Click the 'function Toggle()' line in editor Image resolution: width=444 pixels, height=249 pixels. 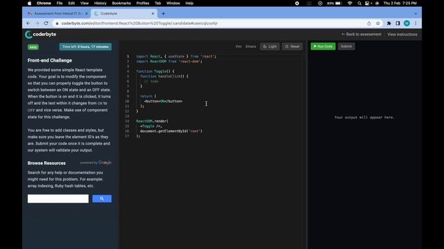155,71
